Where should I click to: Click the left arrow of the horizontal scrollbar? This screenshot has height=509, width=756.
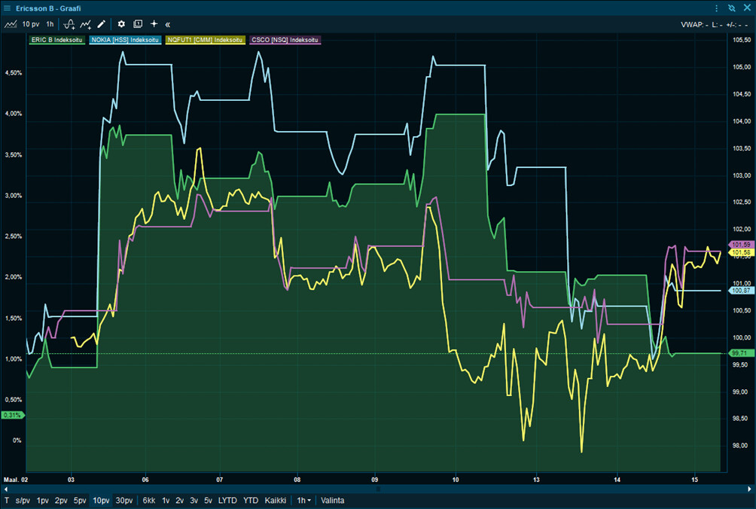[6, 488]
